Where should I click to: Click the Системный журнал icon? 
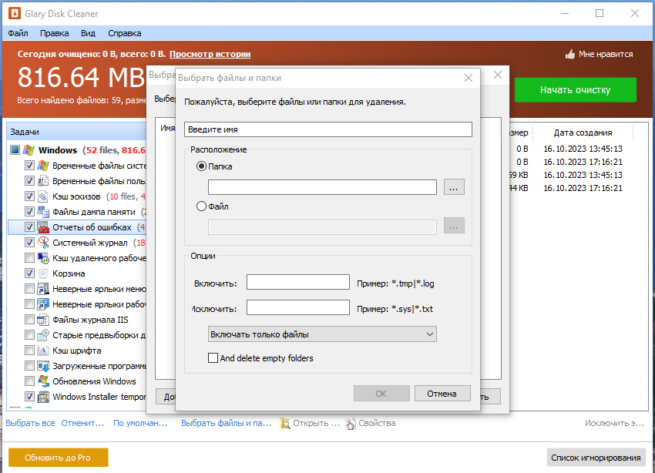point(43,243)
